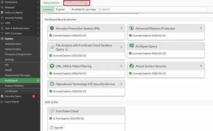Open the Certificates menu item
Viewport: 213px width, 131px height.
click(11, 91)
